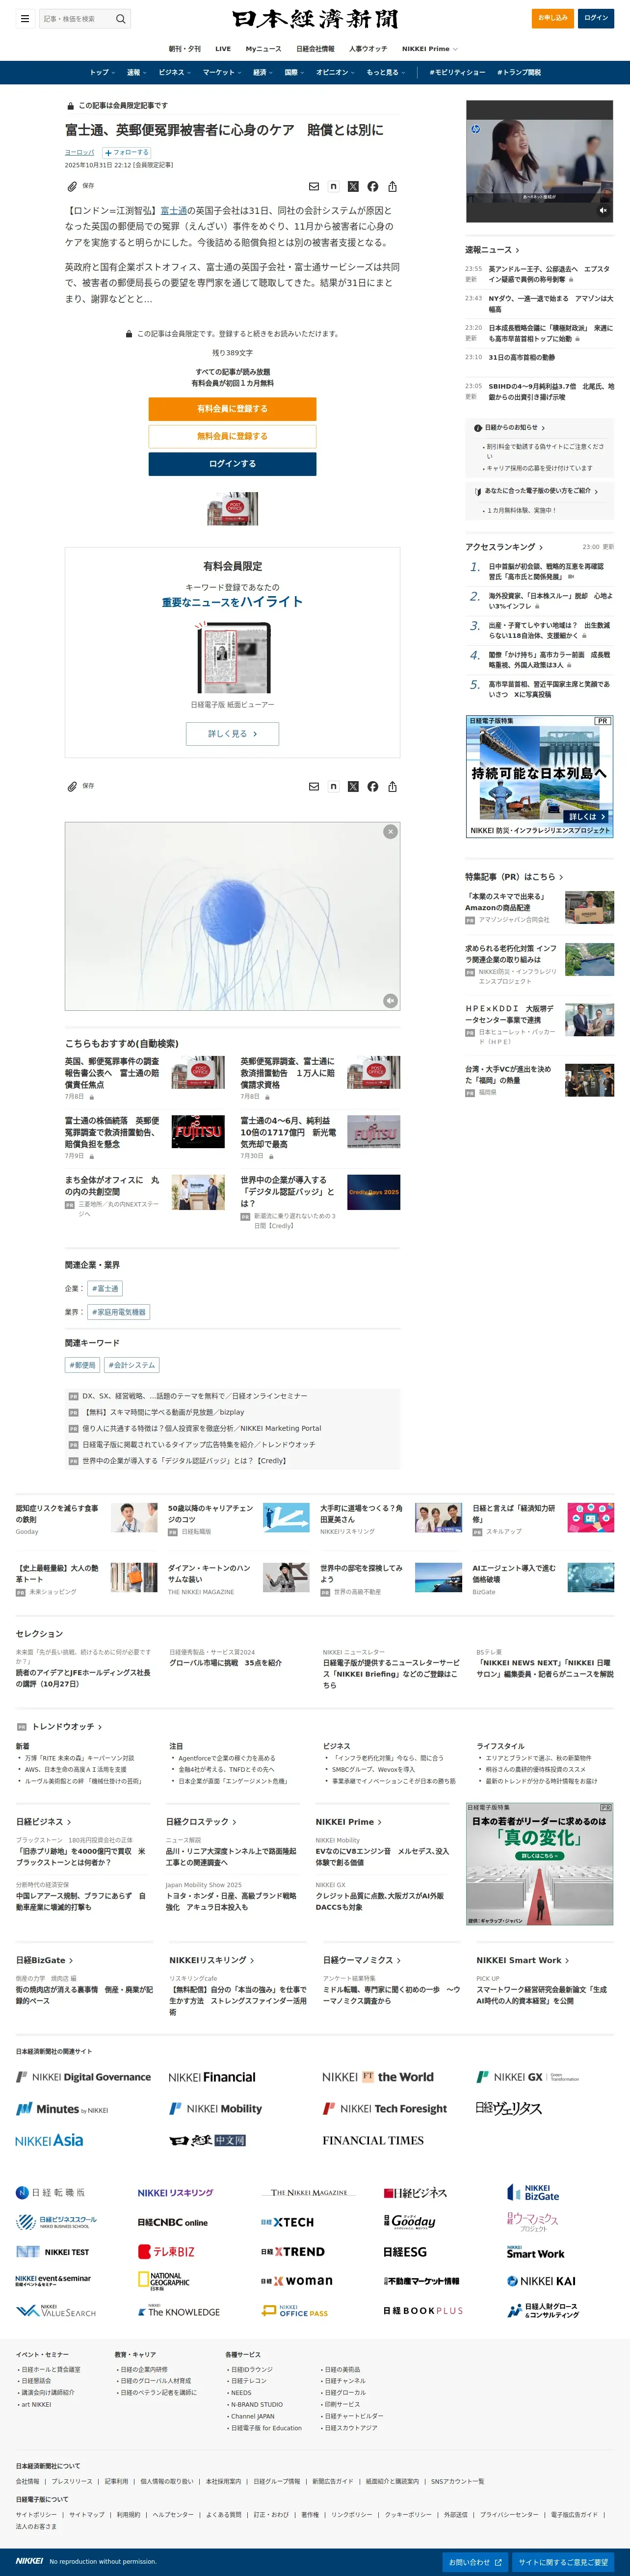Viewport: 630px width, 2576px height.
Task: Click the お申し込み button
Action: click(553, 18)
